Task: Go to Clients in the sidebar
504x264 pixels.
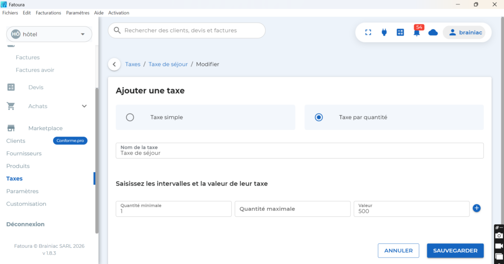Action: 16,141
